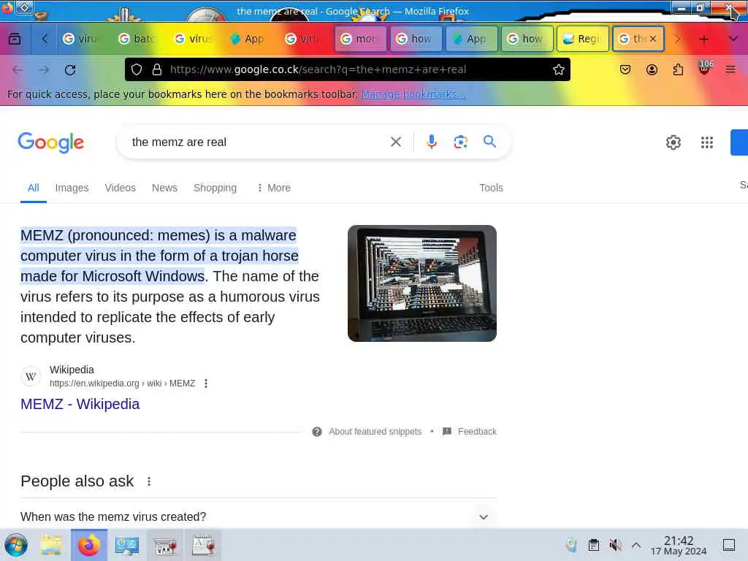Open Firefox View from the tab bar

pos(15,39)
